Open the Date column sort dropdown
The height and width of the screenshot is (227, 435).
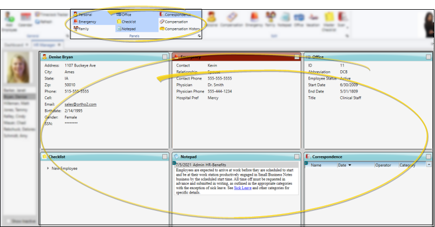pos(349,165)
